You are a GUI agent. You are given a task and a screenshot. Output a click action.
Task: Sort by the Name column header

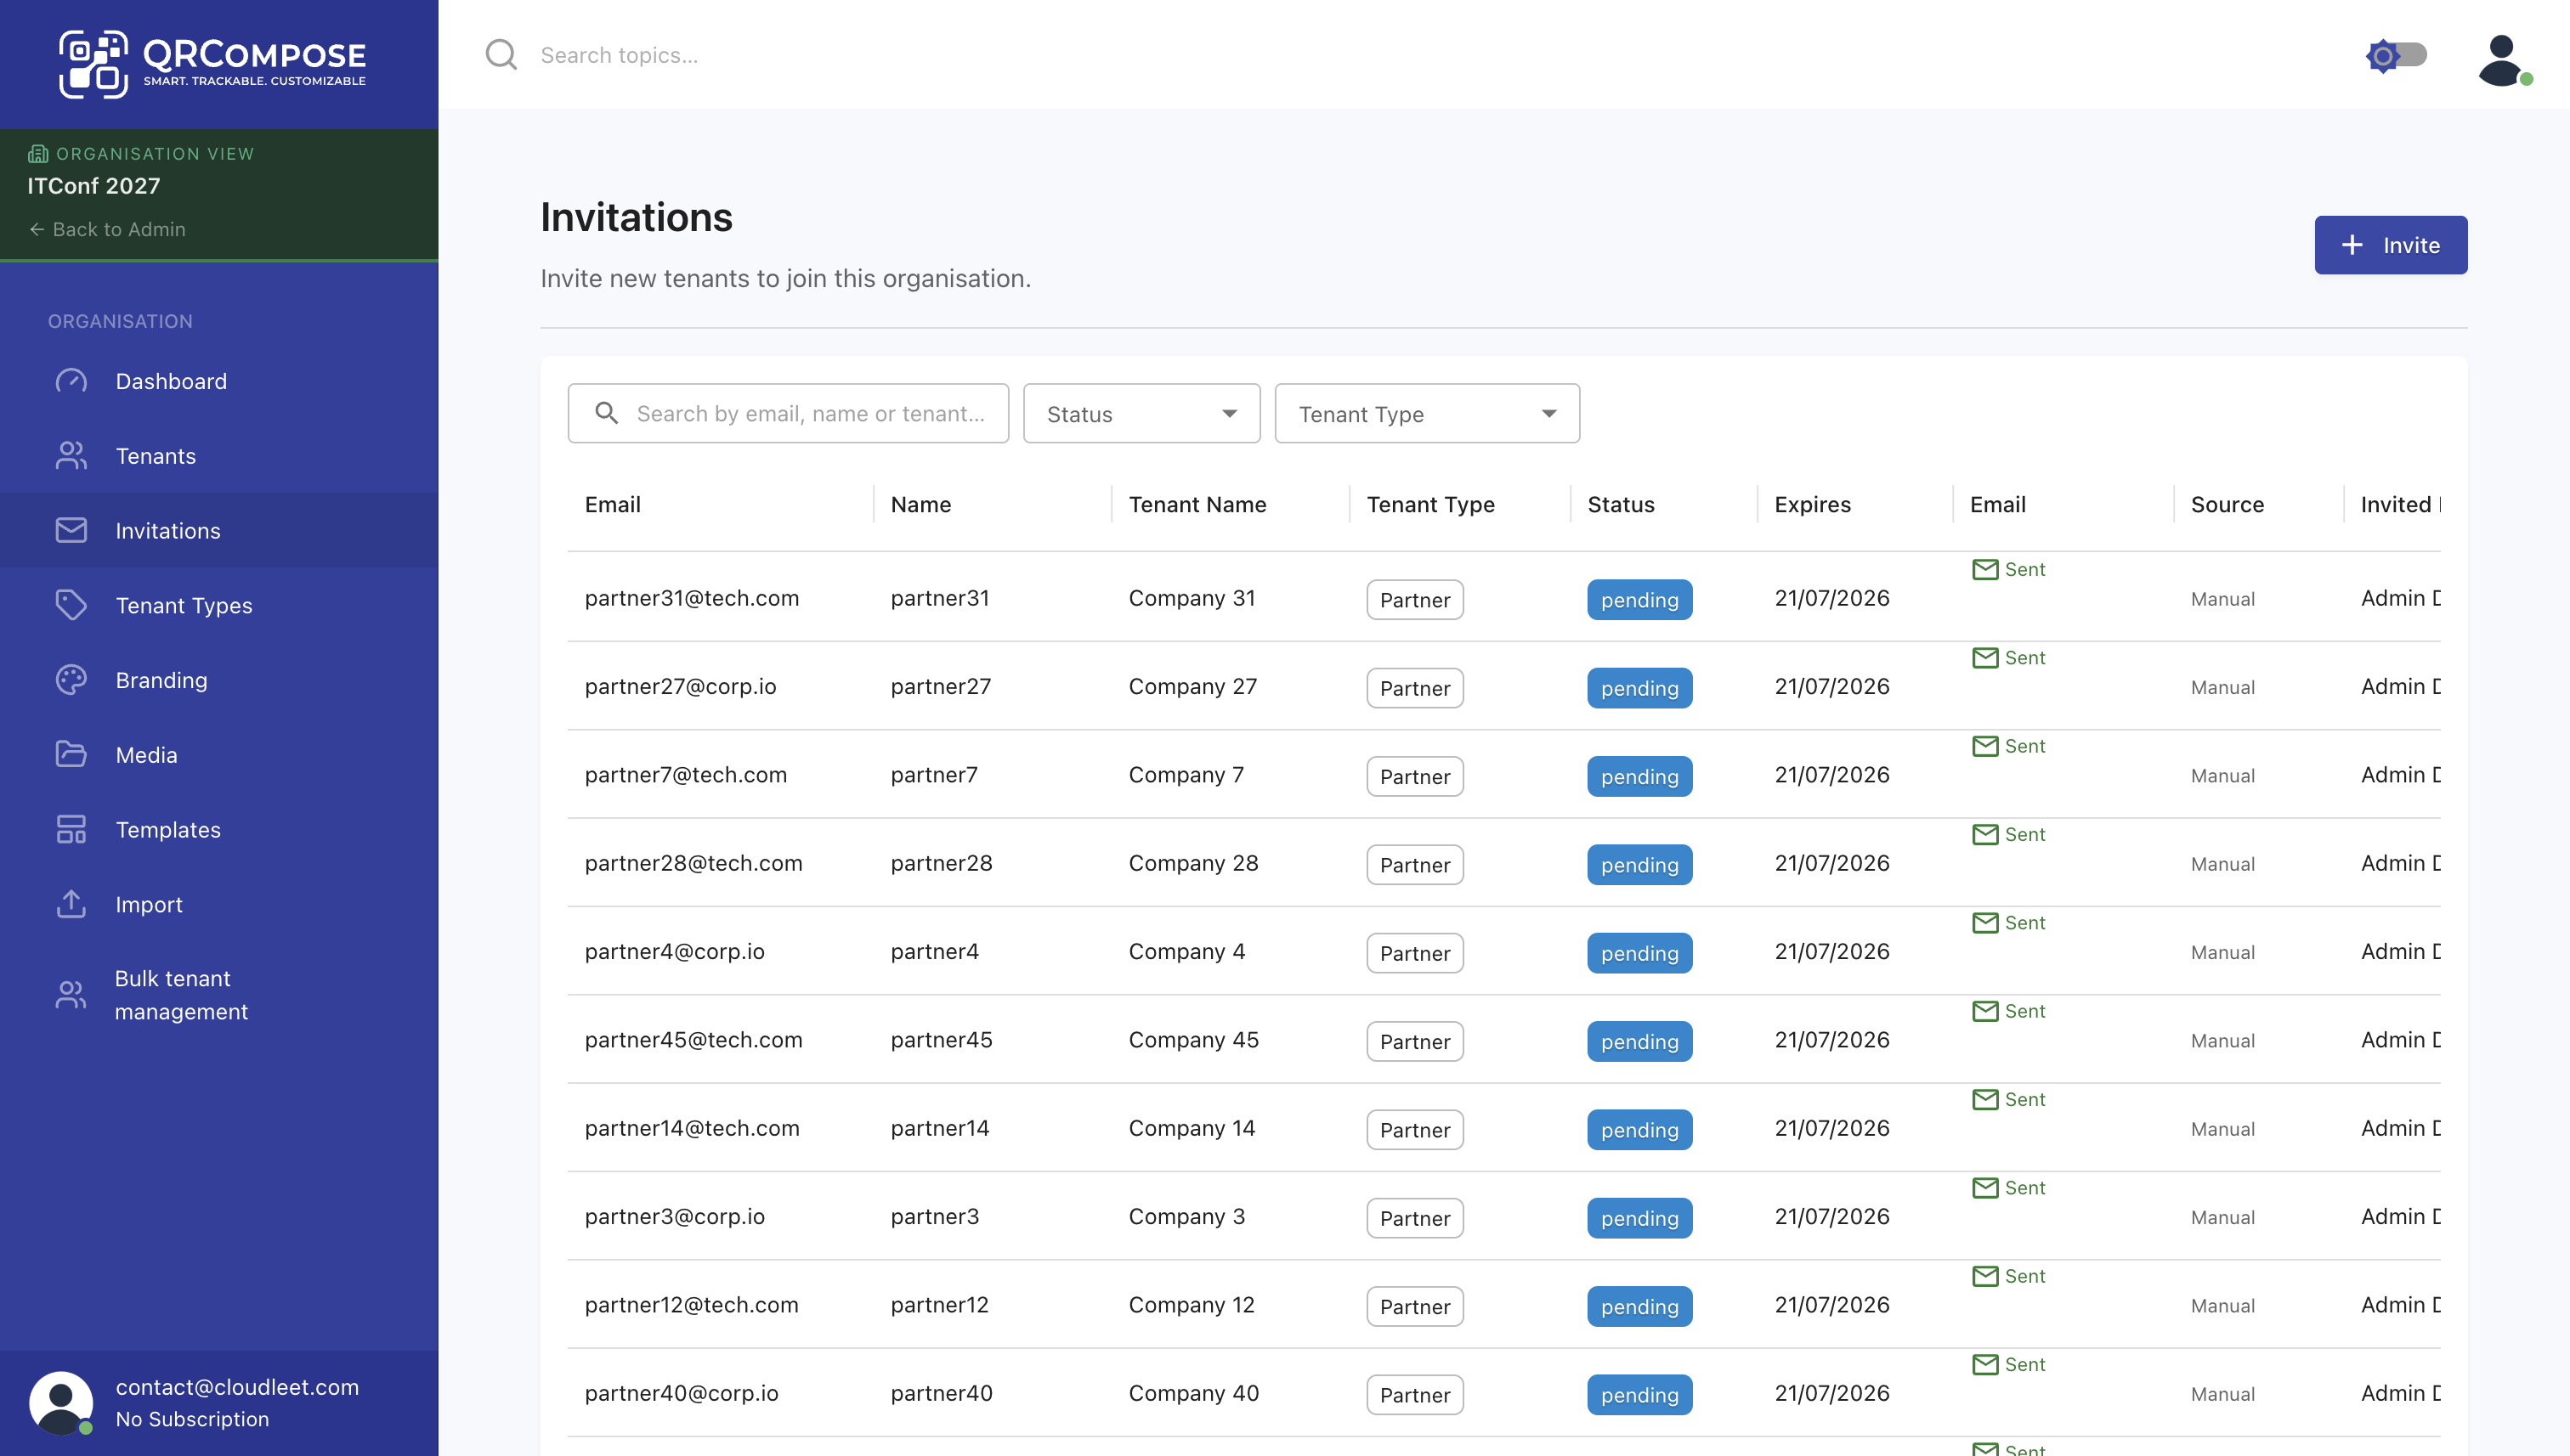point(920,504)
